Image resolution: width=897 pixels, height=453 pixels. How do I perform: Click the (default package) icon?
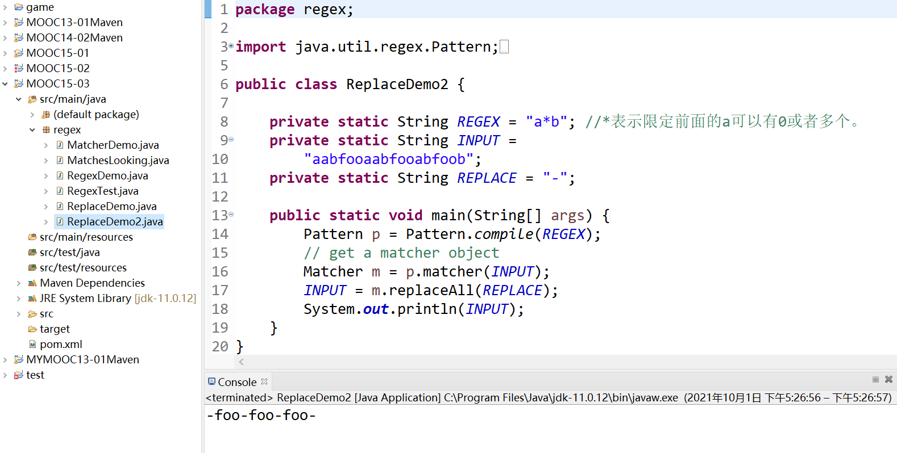[46, 115]
